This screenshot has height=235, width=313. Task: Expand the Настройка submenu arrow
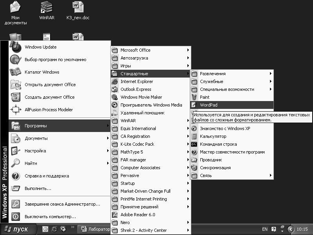[108, 151]
